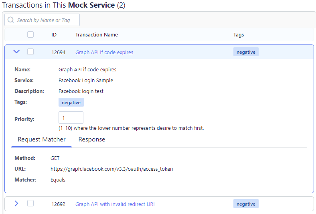Switch to the Response tab
The height and width of the screenshot is (214, 316).
(92, 139)
